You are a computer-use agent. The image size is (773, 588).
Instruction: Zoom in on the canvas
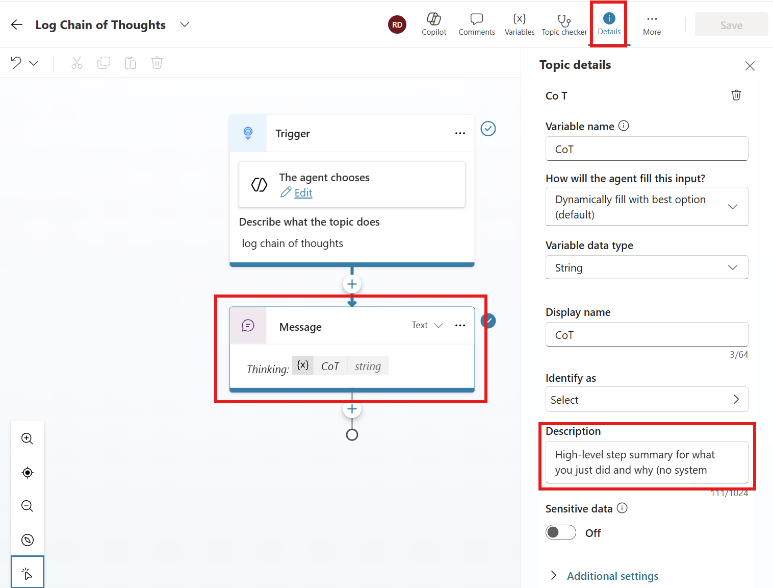[28, 438]
